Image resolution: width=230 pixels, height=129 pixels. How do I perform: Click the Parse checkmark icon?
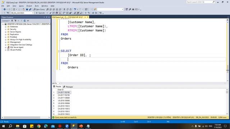pyautogui.click(x=50, y=13)
